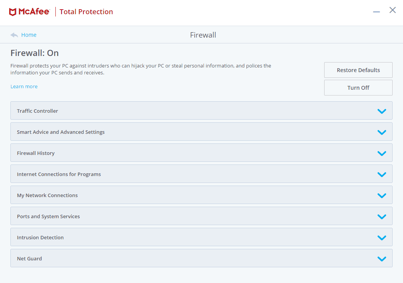Click the Restore Defaults button

358,70
